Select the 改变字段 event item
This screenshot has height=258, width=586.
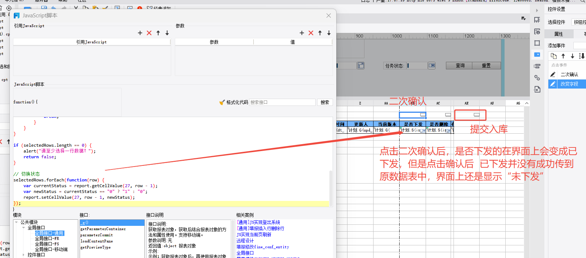569,84
